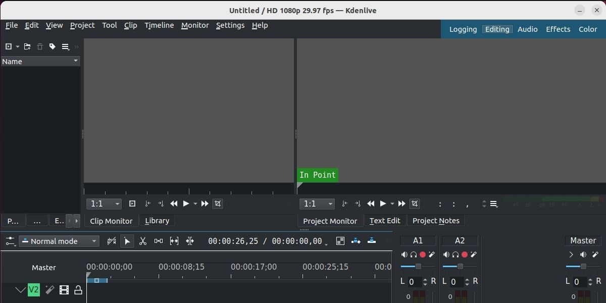Image resolution: width=606 pixels, height=303 pixels.
Task: Click the effects pen icon on track V2
Action: (x=49, y=290)
